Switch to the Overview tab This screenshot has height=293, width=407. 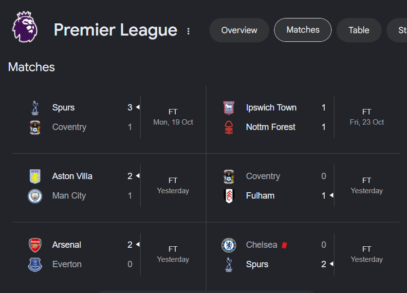239,30
